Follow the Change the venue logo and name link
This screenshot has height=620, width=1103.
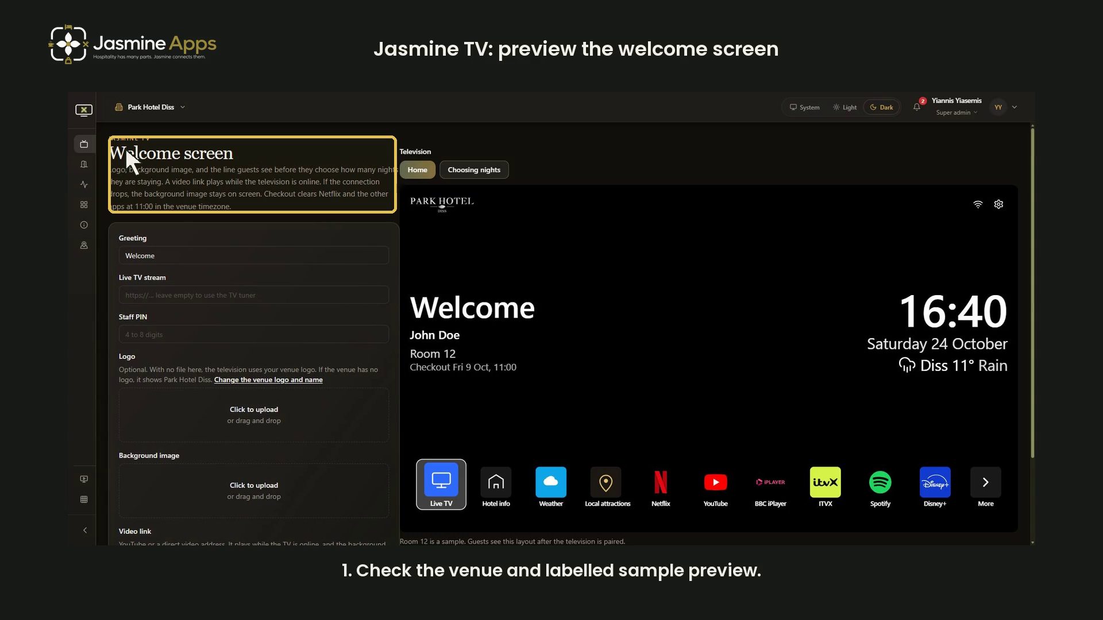tap(268, 380)
